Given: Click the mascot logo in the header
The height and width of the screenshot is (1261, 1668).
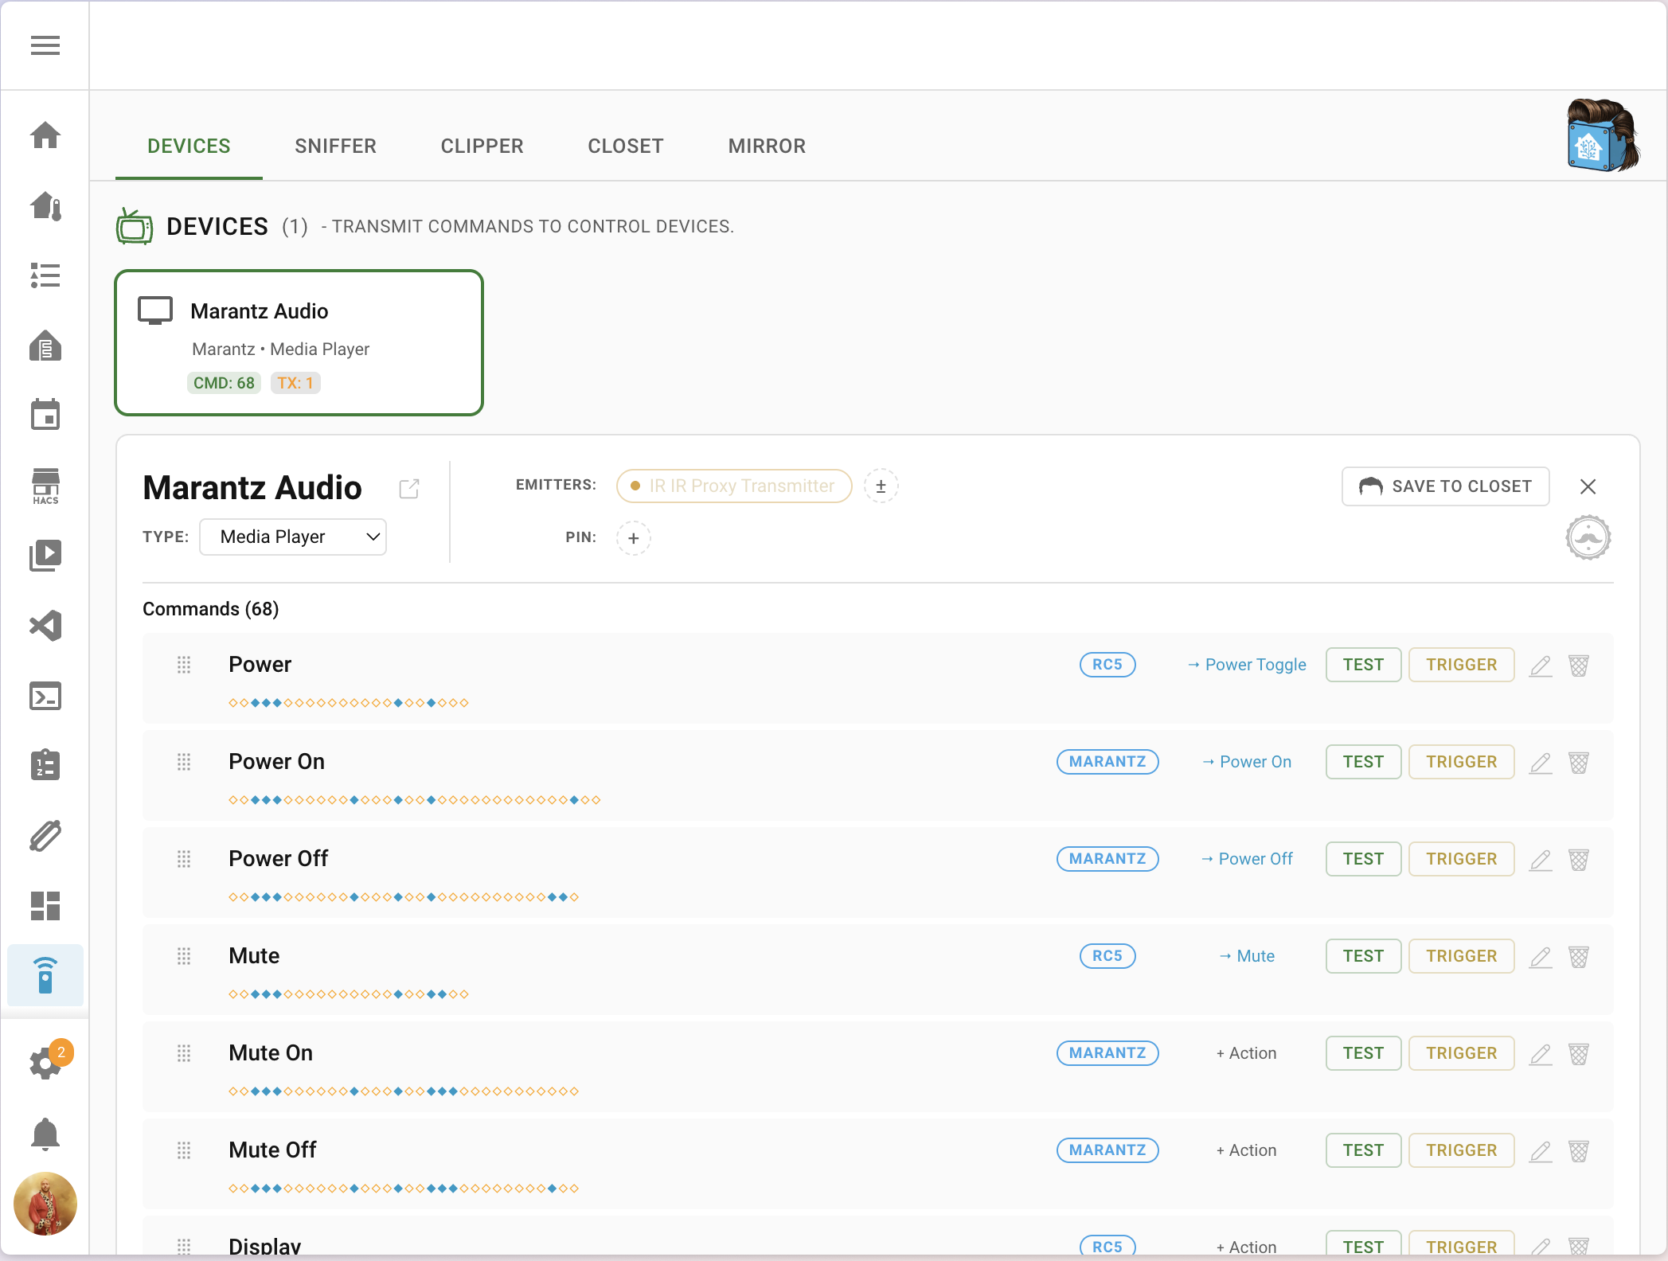Looking at the screenshot, I should pyautogui.click(x=1604, y=135).
